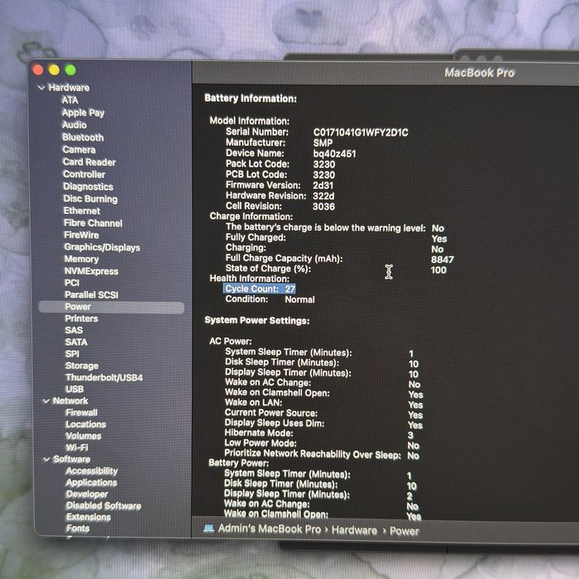Select Memory in the sidebar
The image size is (579, 579).
(82, 259)
